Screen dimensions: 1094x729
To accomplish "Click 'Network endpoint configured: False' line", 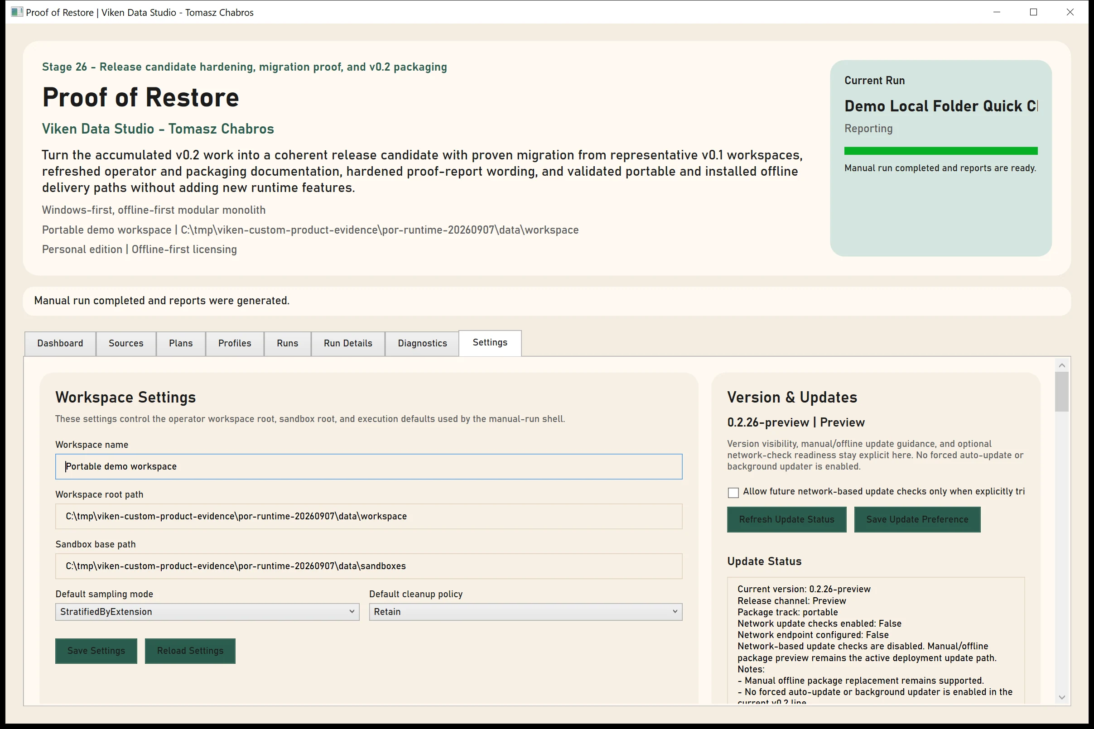I will coord(813,635).
